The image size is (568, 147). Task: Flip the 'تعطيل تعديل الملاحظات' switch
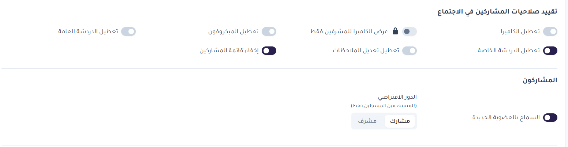point(410,50)
